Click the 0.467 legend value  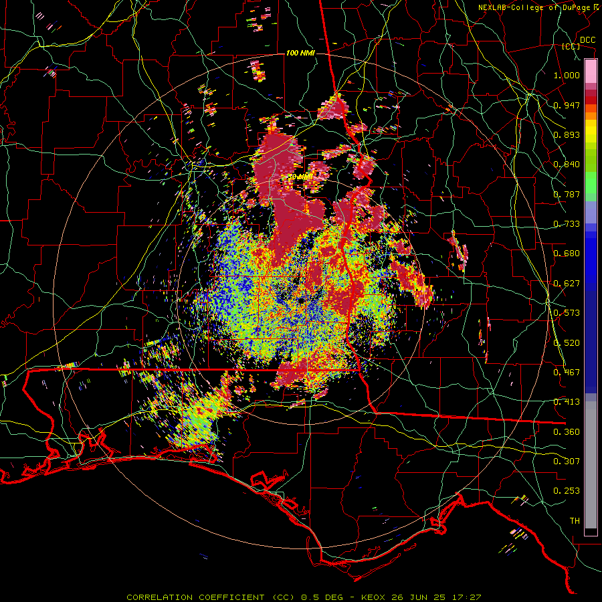click(567, 373)
